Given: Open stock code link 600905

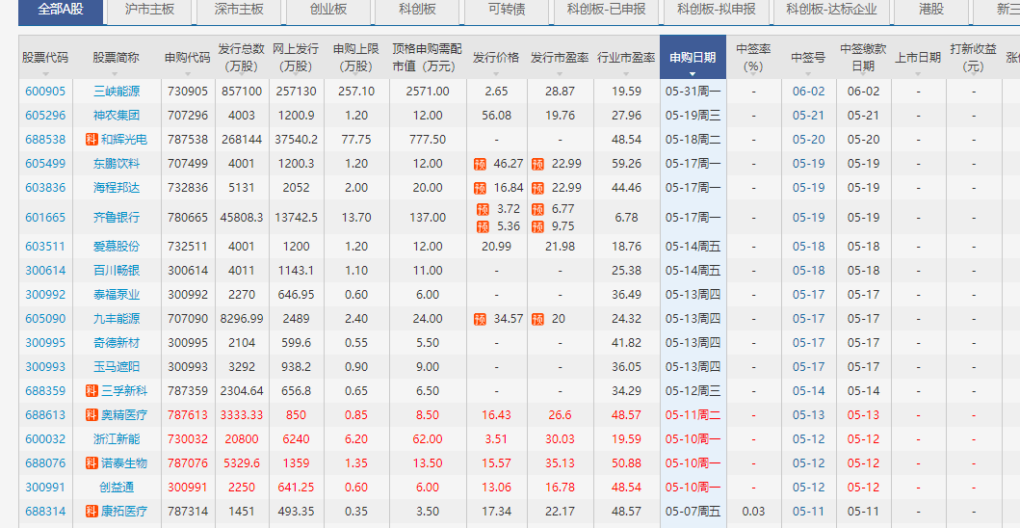Looking at the screenshot, I should point(45,92).
